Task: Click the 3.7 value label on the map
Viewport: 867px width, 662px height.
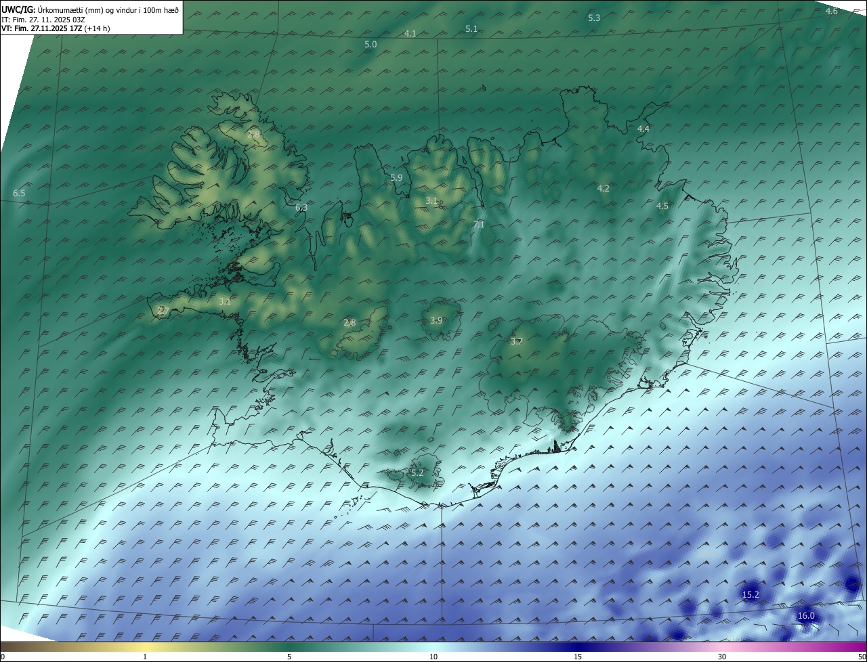Action: point(516,342)
